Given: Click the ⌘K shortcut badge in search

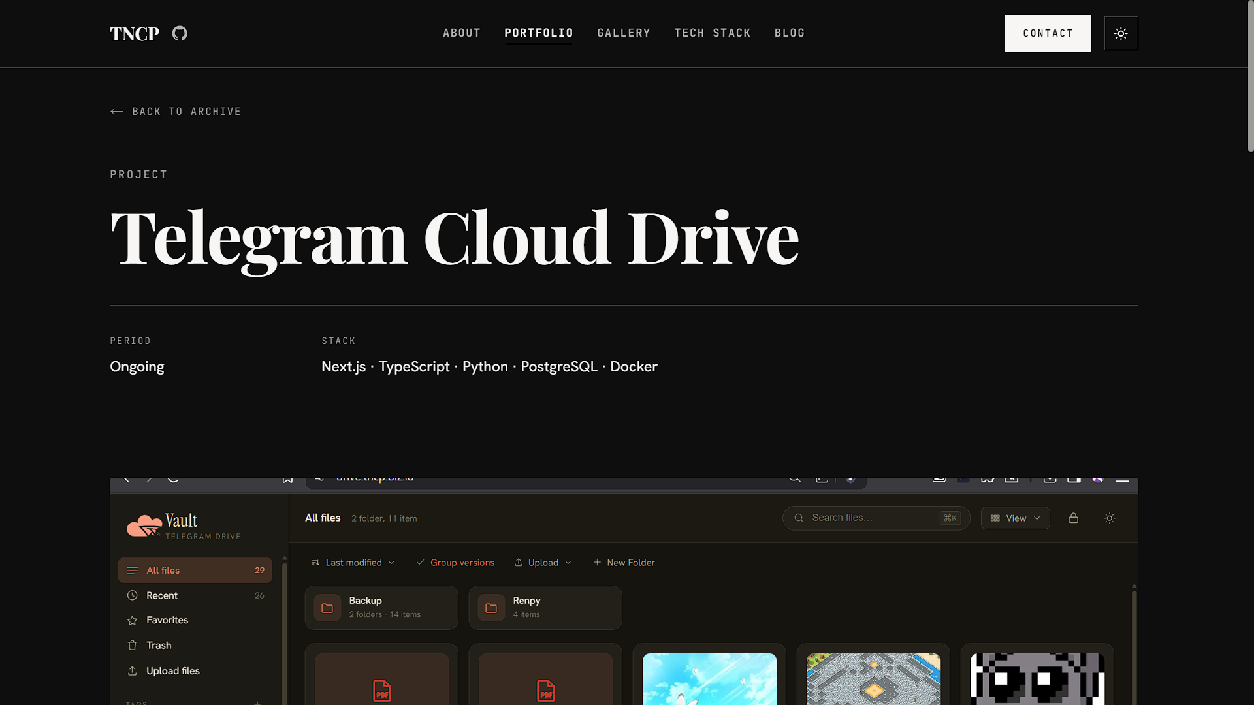Looking at the screenshot, I should [950, 518].
